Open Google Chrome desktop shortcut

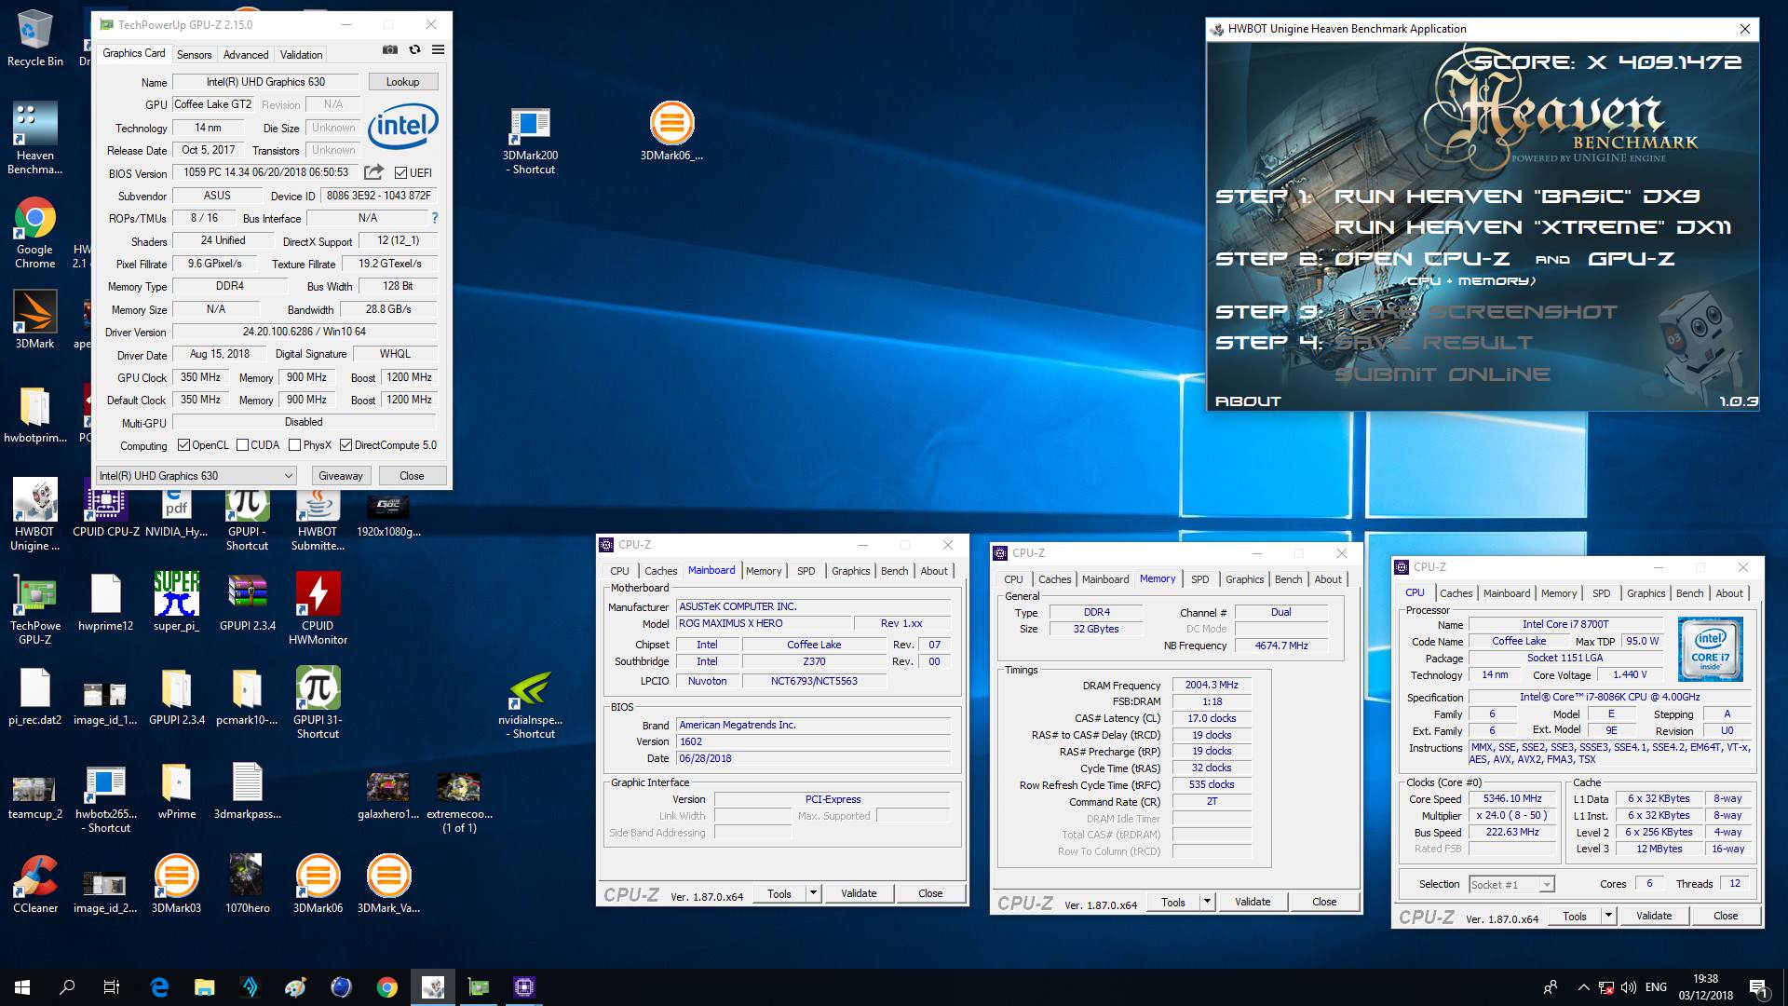(35, 233)
